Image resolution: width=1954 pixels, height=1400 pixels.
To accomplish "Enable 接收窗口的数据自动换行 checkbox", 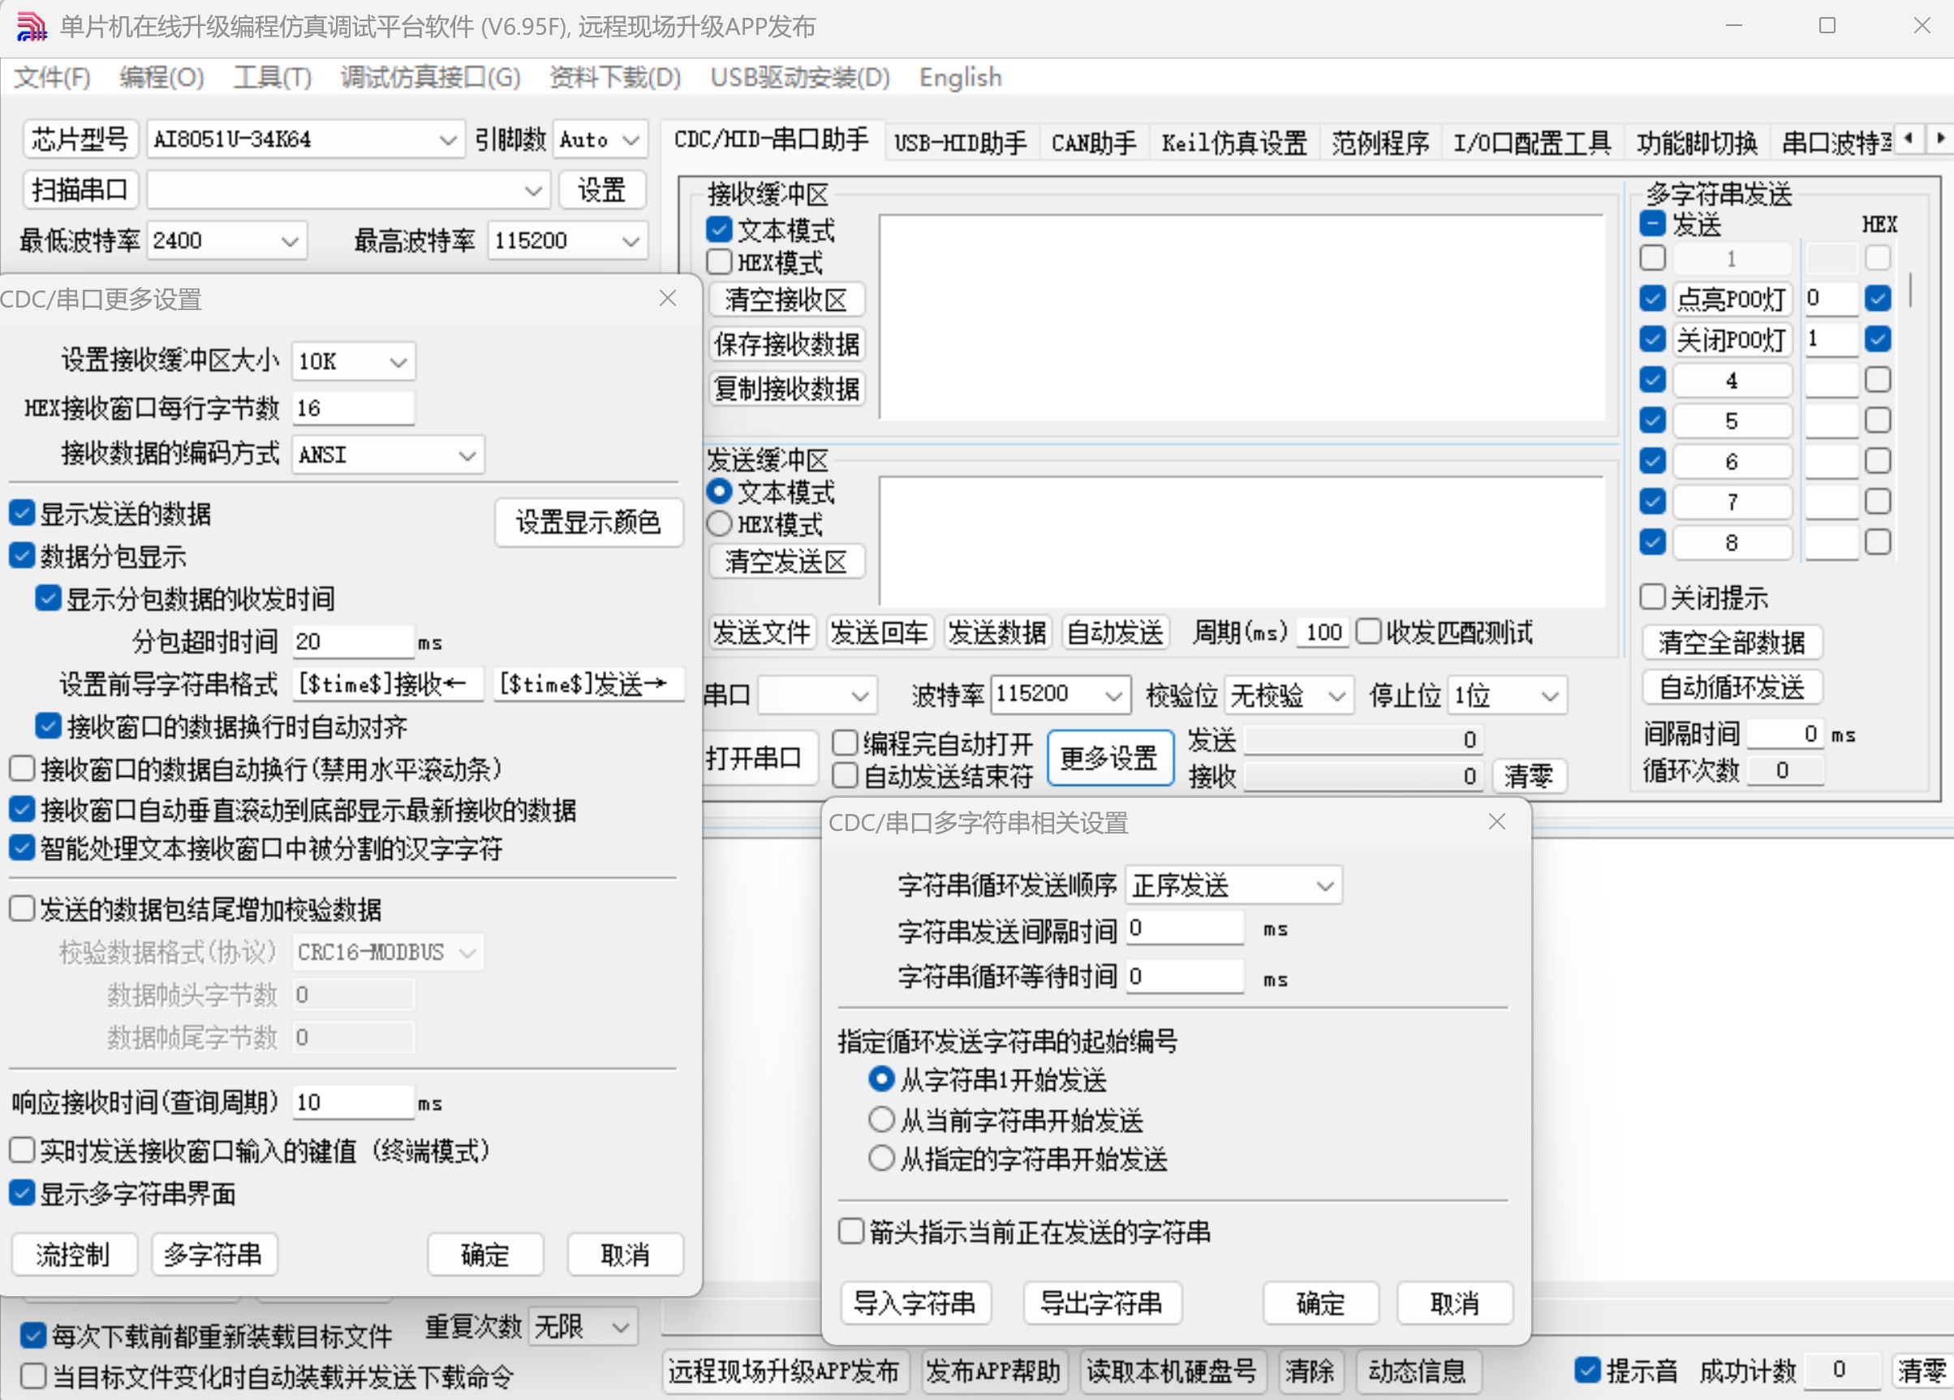I will pos(22,769).
